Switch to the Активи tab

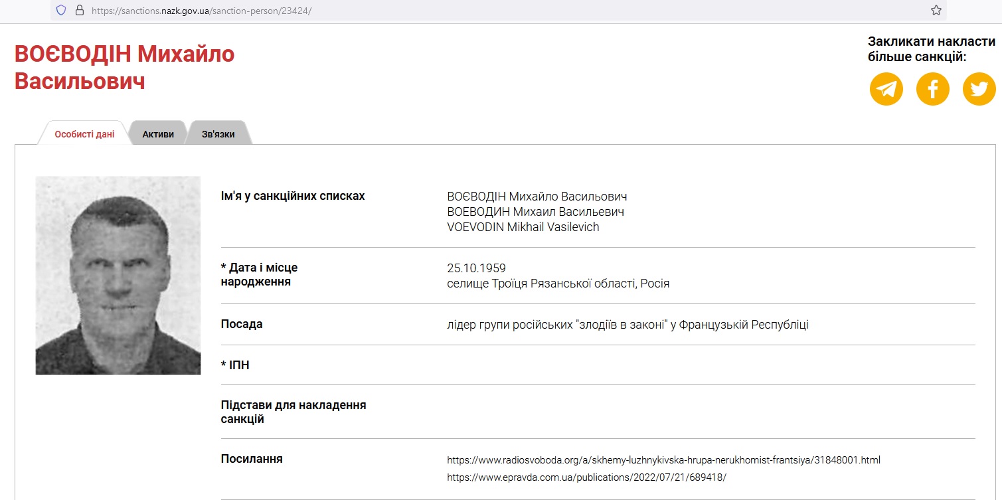tap(158, 134)
